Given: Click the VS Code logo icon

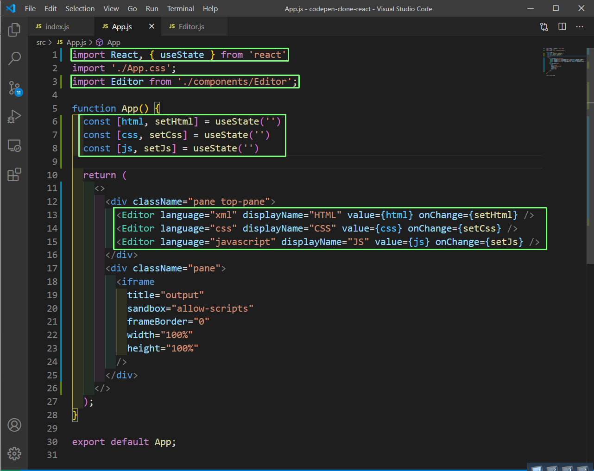Looking at the screenshot, I should tap(11, 8).
